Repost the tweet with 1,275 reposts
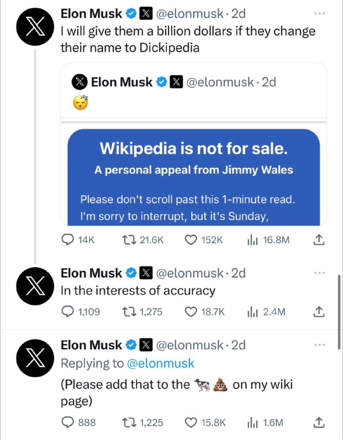343x440 pixels. (x=128, y=312)
